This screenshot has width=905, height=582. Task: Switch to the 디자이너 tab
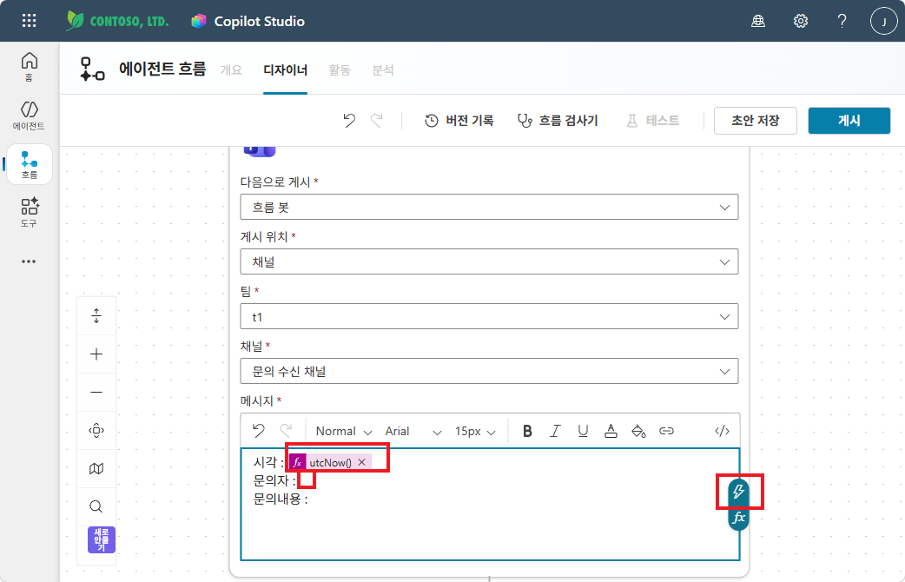point(285,69)
